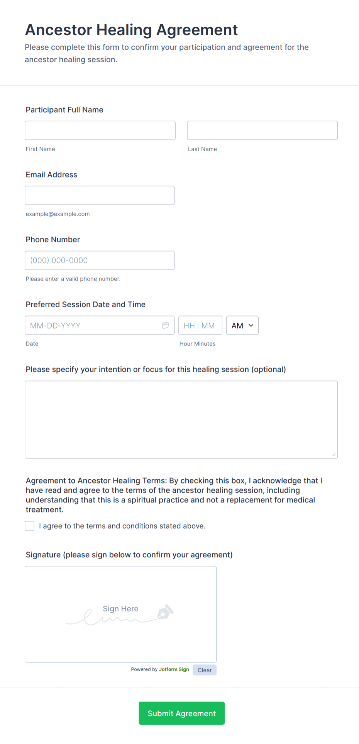Select the Last Name input field
Screen dimensions: 359x744
[262, 130]
